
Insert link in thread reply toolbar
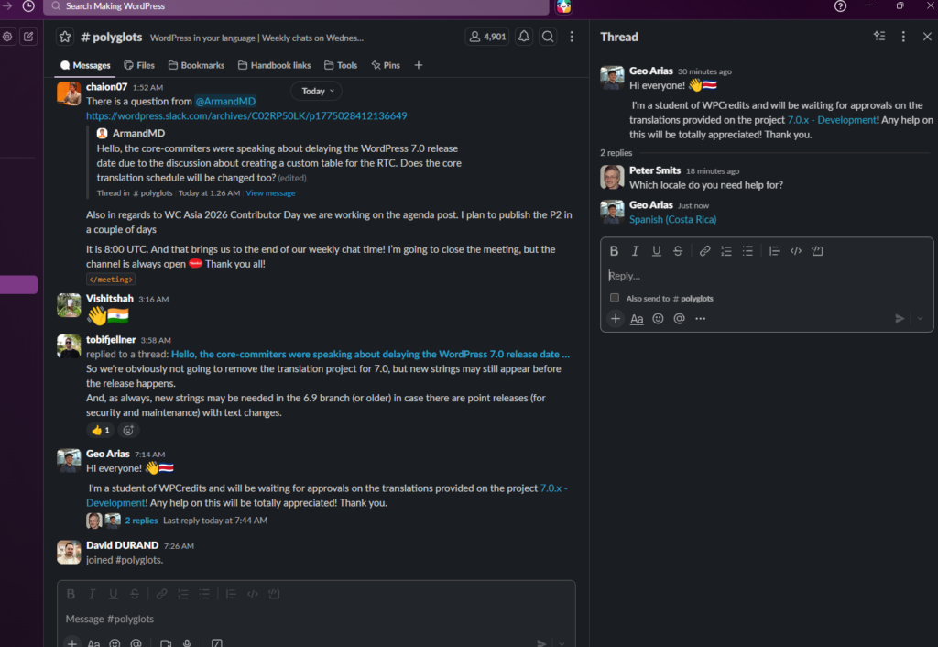click(x=704, y=251)
